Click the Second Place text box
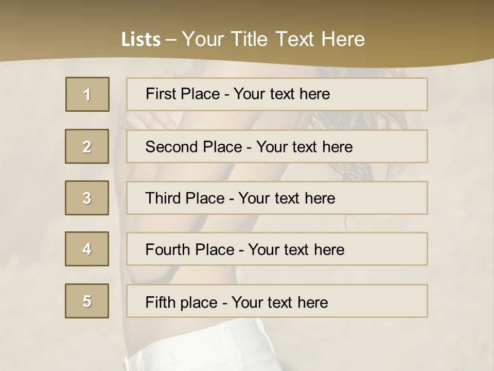The image size is (494, 371). (277, 146)
